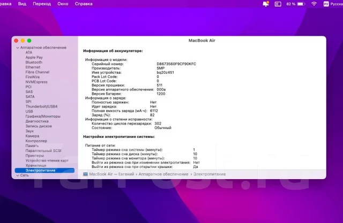Select USB in the sidebar
This screenshot has height=223, width=343.
point(29,111)
